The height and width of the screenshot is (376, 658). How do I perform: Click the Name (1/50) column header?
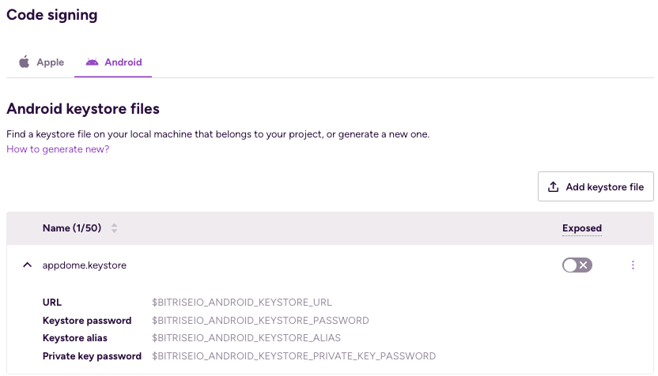(73, 228)
